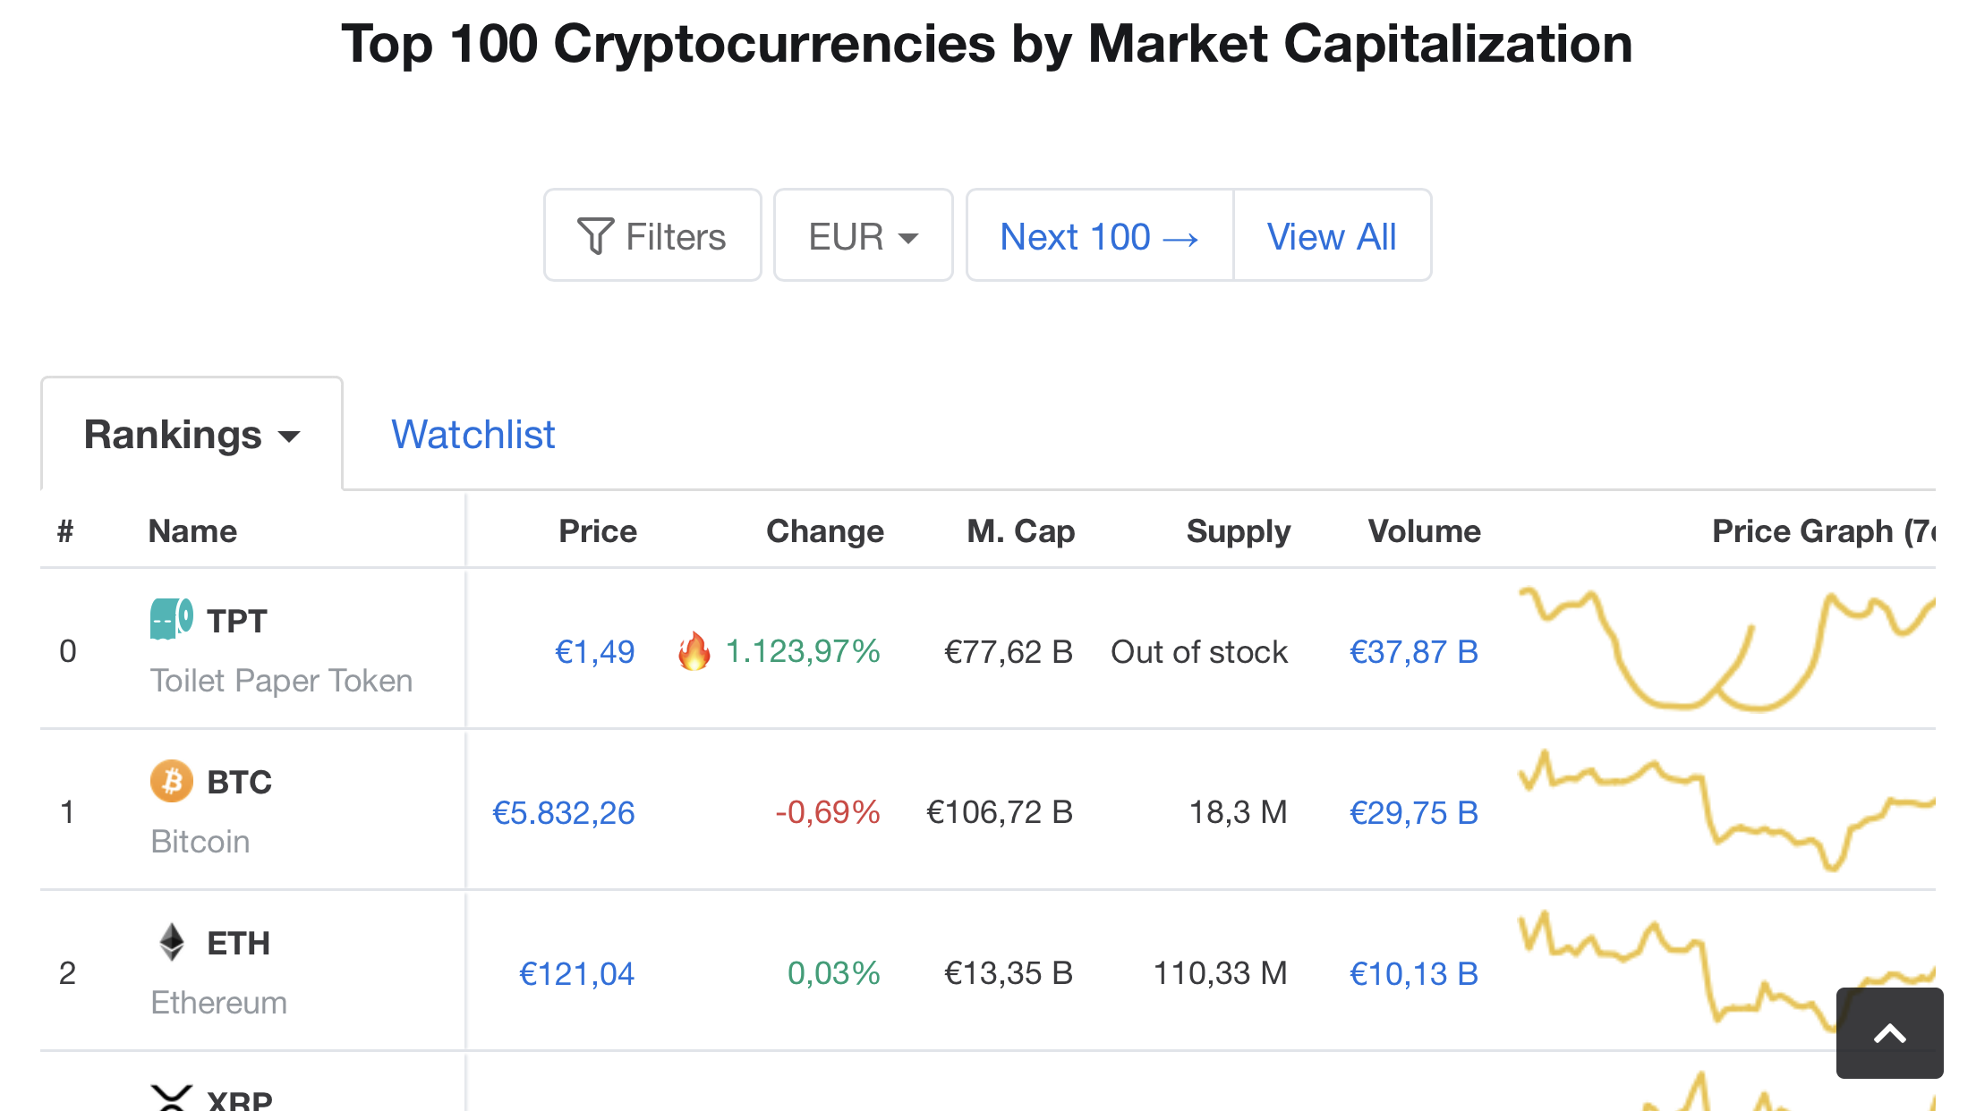Open the Bitcoin price €5.832,26 link

pos(563,812)
